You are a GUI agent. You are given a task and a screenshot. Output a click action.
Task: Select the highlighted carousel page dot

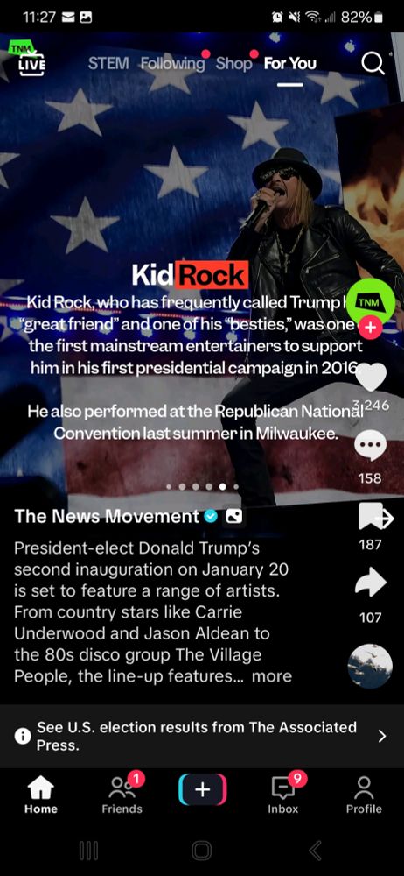(x=223, y=486)
